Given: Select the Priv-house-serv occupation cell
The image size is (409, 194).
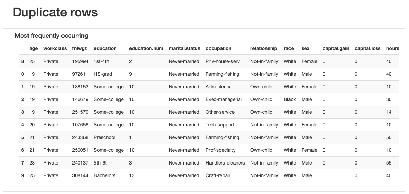Looking at the screenshot, I should pos(223,62).
